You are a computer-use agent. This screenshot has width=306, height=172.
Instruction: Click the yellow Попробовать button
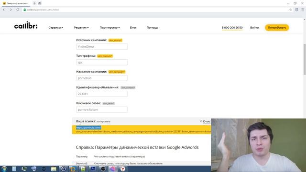pos(277,28)
